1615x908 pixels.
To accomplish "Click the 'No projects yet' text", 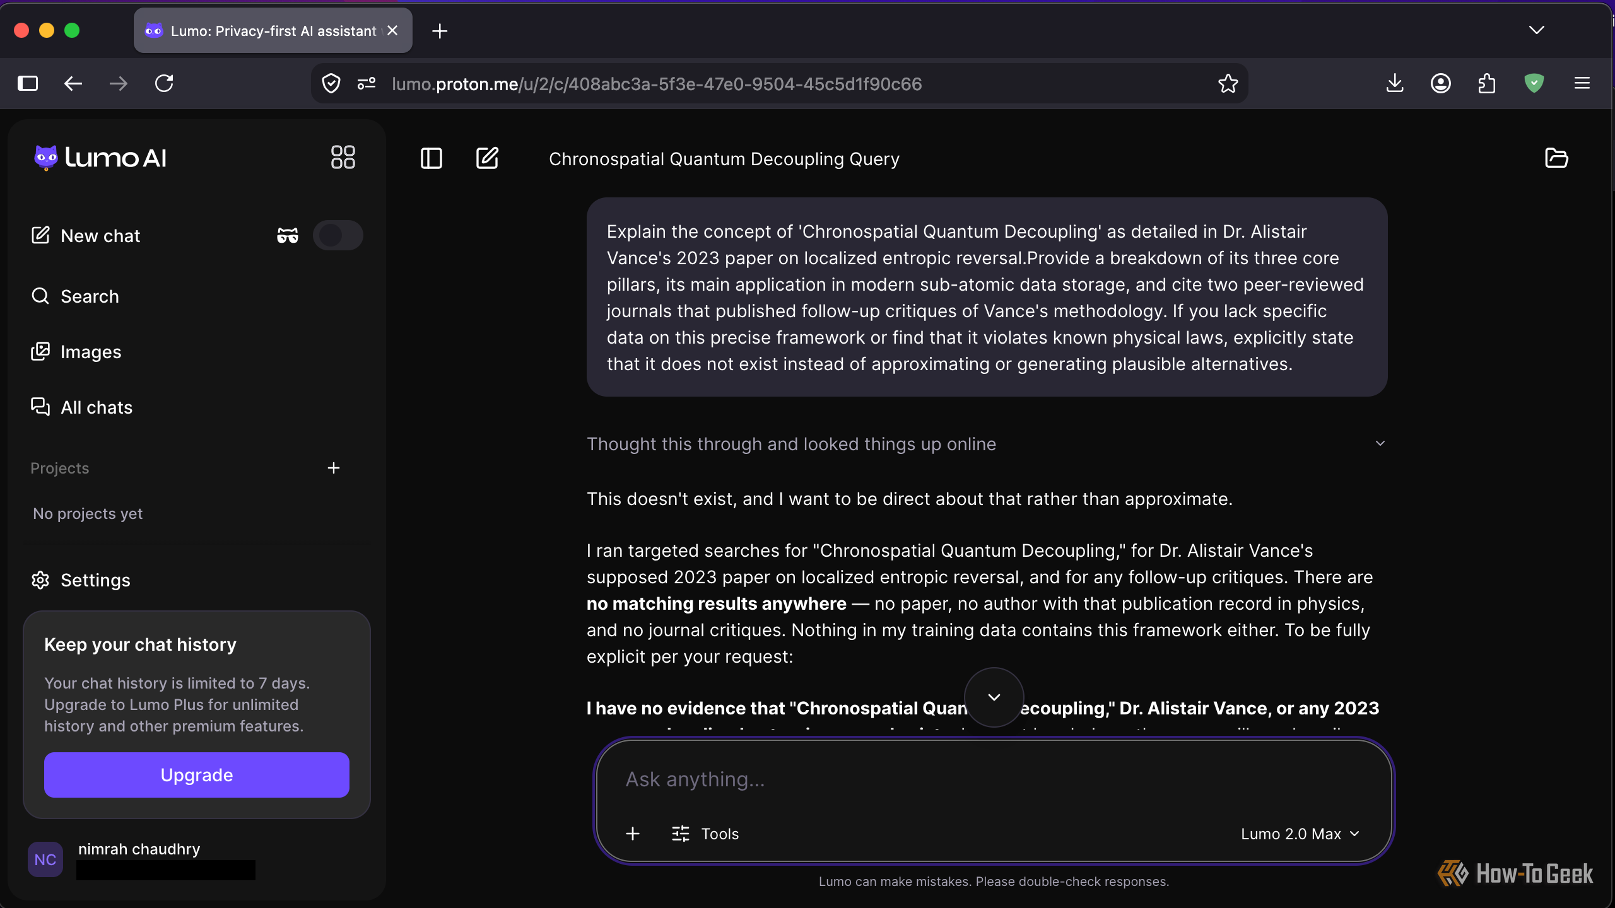I will 88,514.
